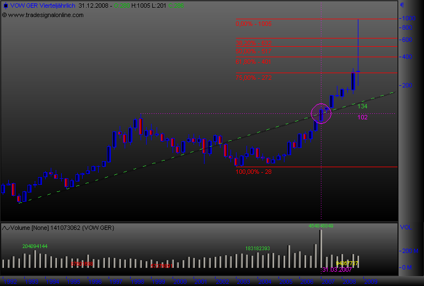Select the 61,80% Fibonacci retracement label

coord(253,61)
